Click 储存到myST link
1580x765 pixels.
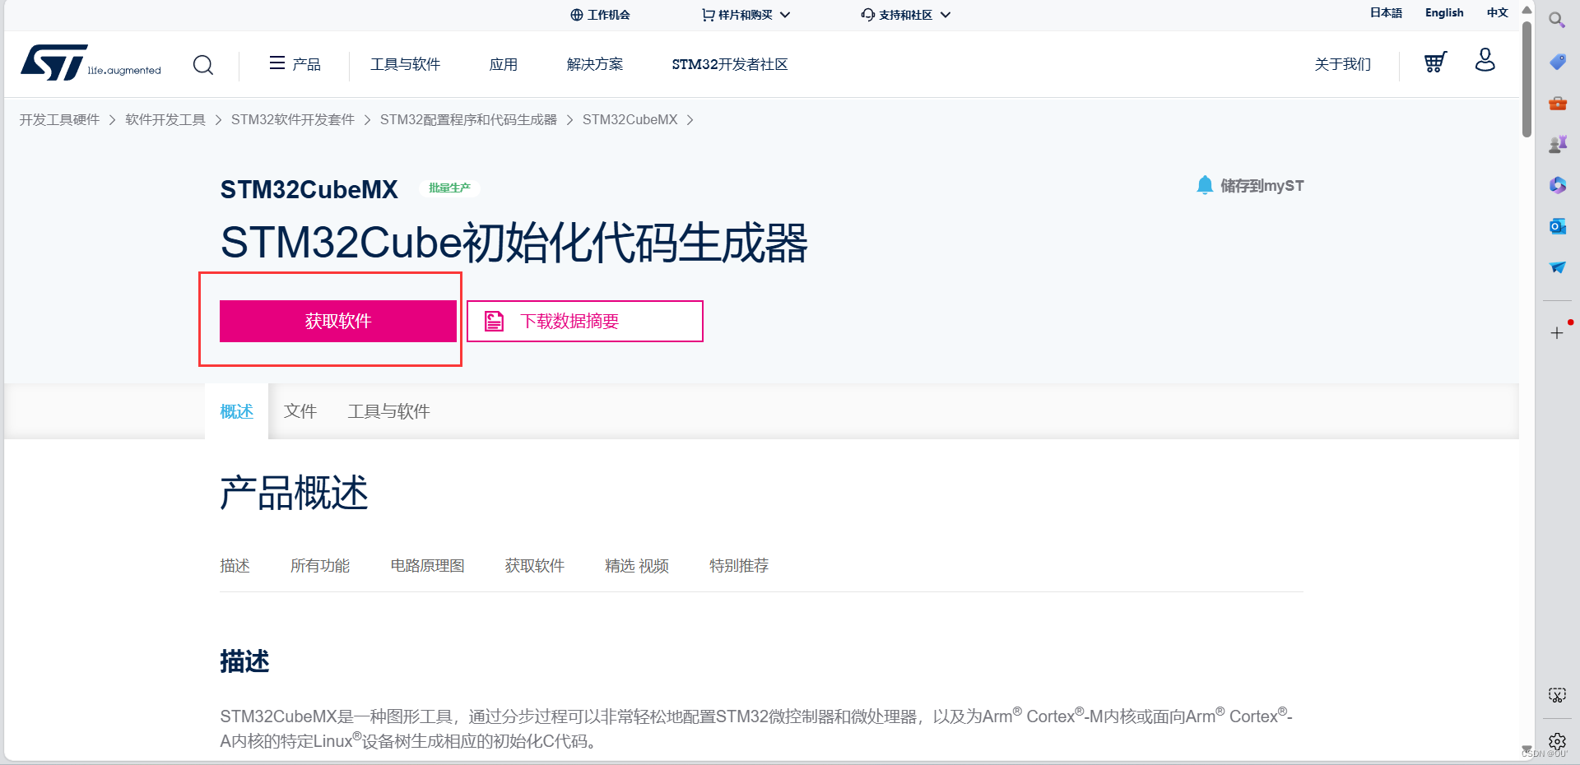pos(1262,186)
